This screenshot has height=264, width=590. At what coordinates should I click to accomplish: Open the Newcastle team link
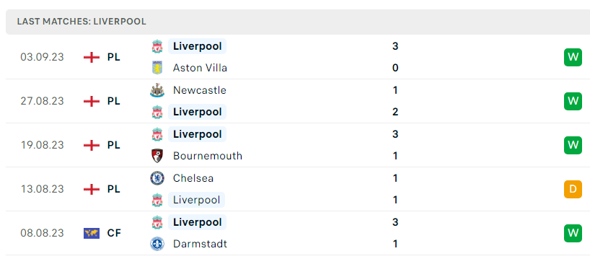199,90
